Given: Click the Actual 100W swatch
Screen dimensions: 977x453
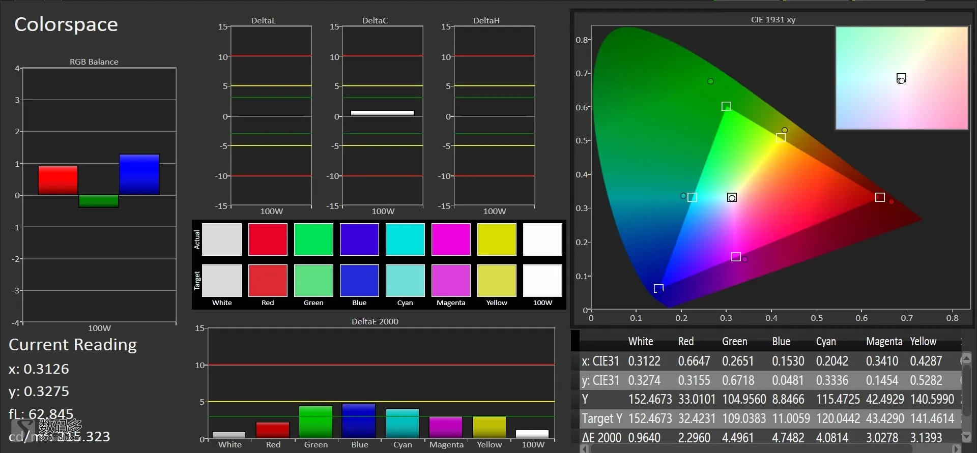Looking at the screenshot, I should tap(542, 239).
